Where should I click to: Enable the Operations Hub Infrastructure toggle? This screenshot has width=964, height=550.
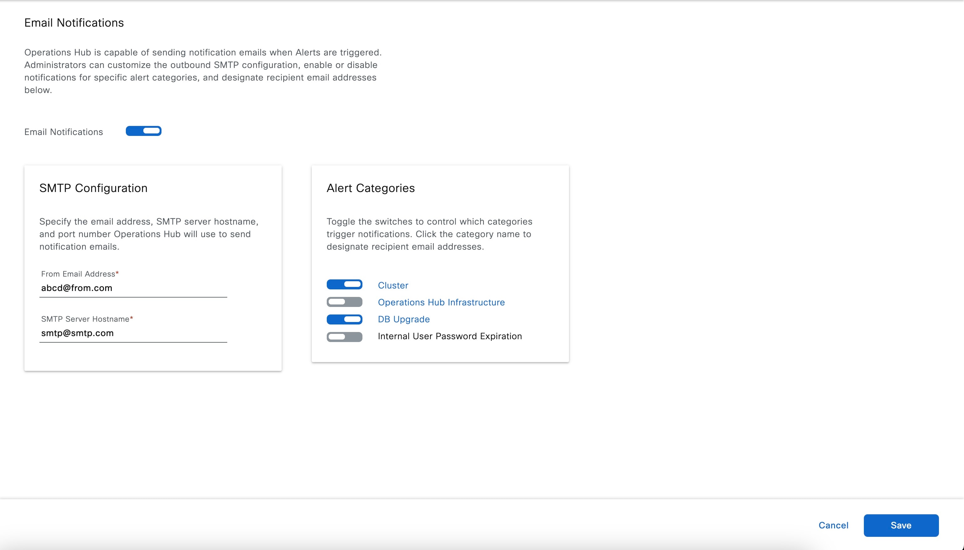(x=344, y=302)
